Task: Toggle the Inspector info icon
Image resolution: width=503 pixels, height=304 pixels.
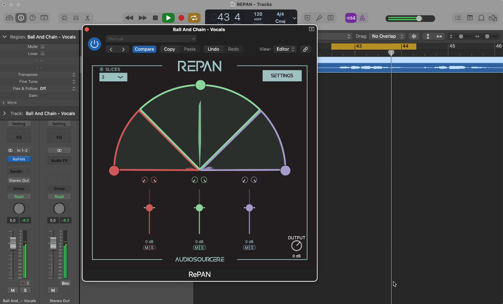Action: tap(21, 18)
